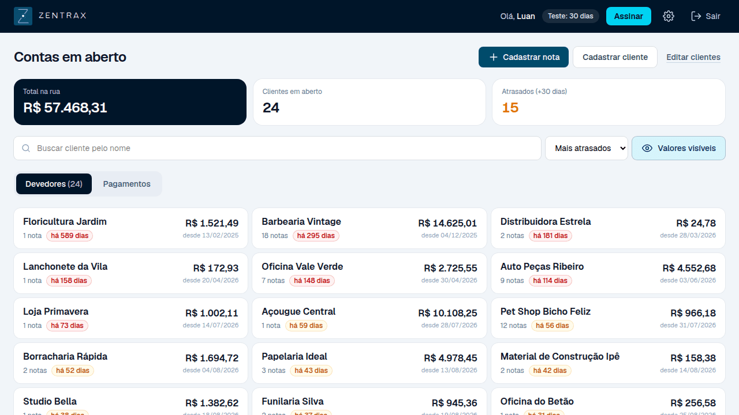Click the R$ 14.625,01 amount
This screenshot has height=415, width=739.
click(447, 223)
